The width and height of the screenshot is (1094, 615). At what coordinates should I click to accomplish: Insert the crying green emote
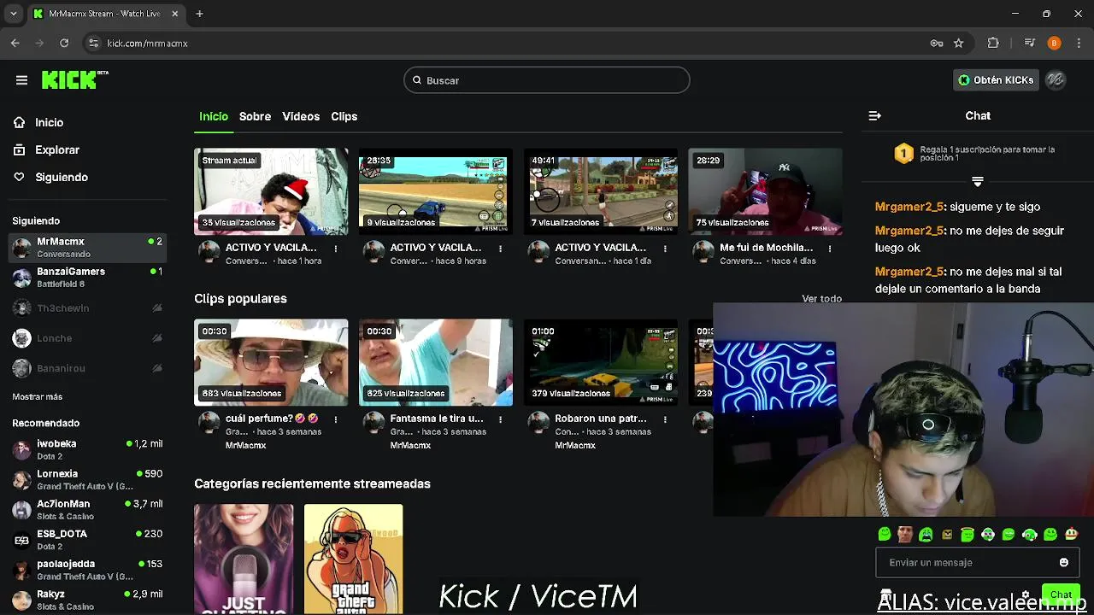tap(926, 535)
